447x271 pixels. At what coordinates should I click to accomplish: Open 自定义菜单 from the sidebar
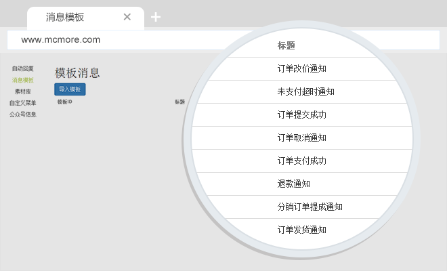tap(23, 103)
